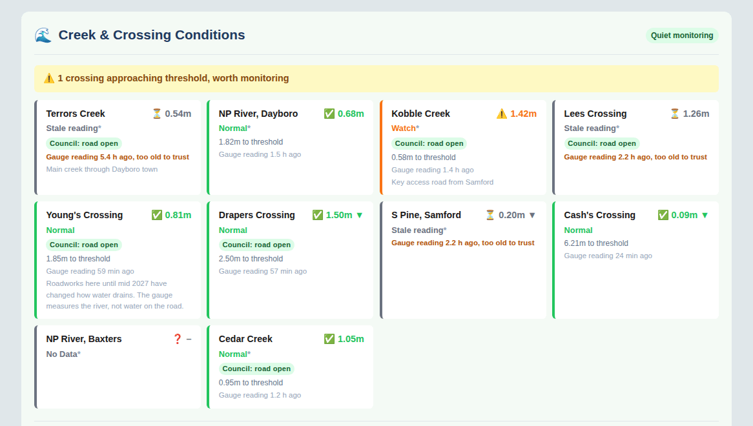
Task: Click the green check icon on Drapers Crossing
Action: (x=318, y=215)
